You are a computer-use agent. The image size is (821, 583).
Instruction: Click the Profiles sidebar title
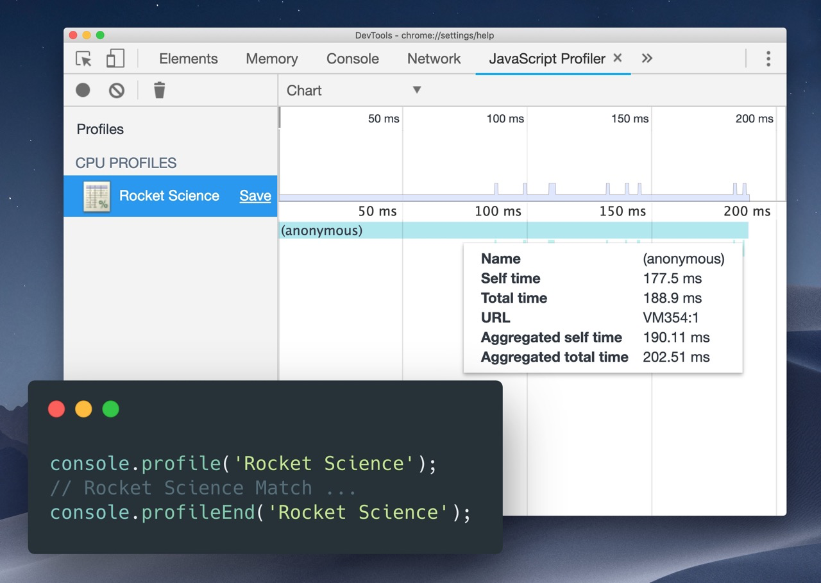click(x=100, y=130)
